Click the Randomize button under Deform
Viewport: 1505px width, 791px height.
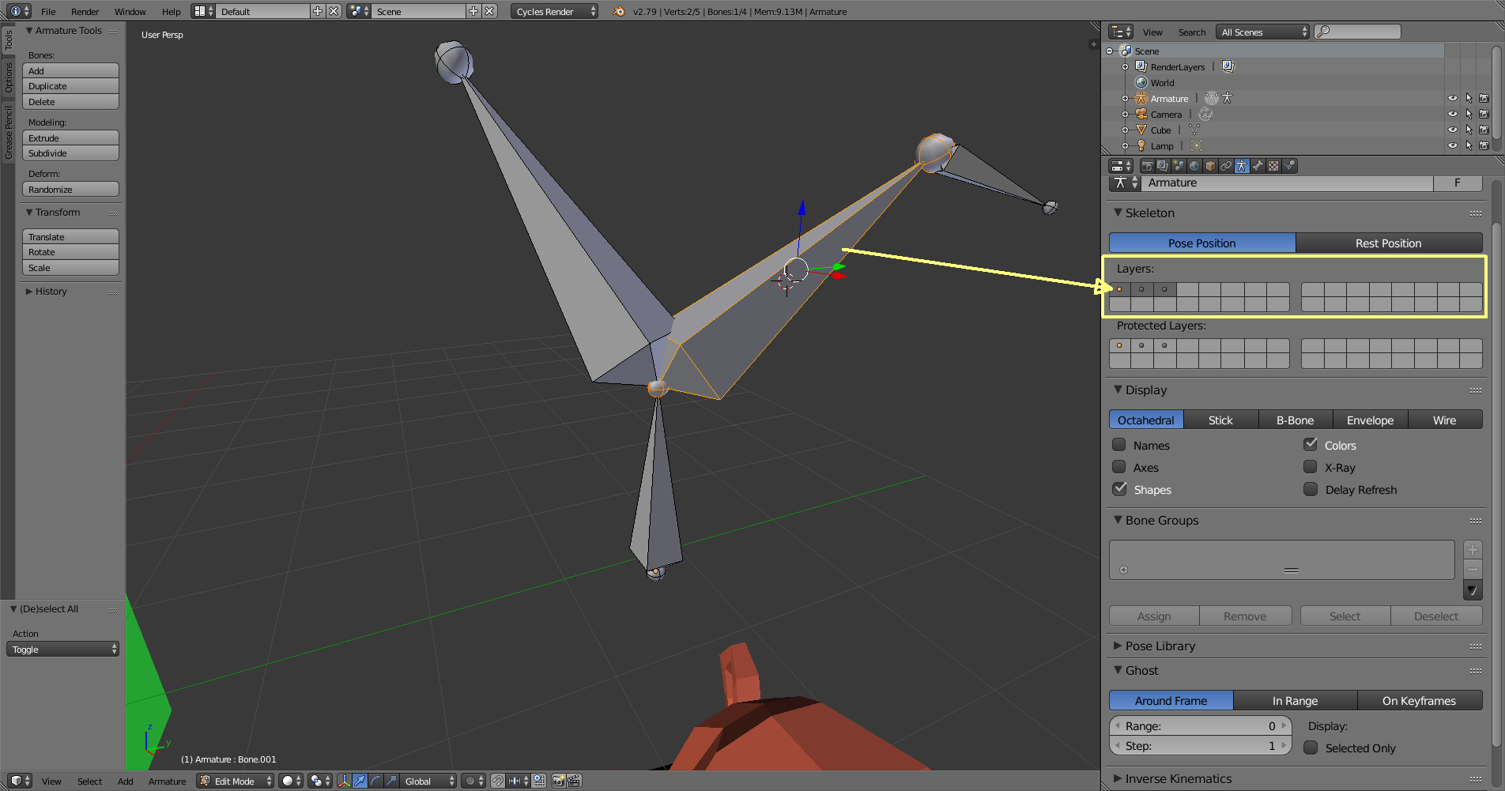coord(70,189)
